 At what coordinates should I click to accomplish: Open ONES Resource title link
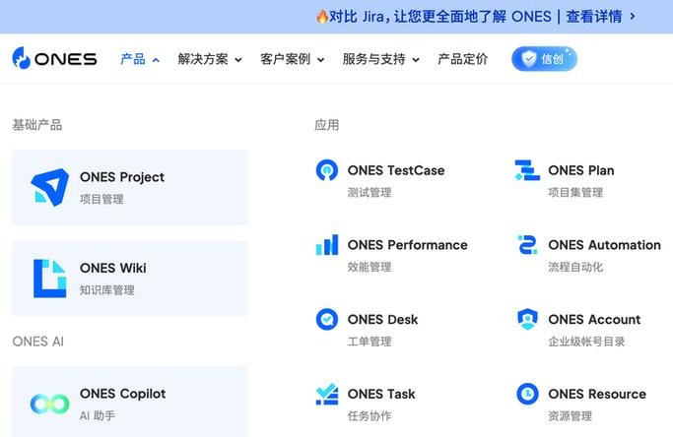tap(597, 394)
